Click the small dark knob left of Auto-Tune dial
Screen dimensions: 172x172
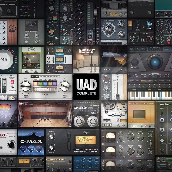coord(135,62)
